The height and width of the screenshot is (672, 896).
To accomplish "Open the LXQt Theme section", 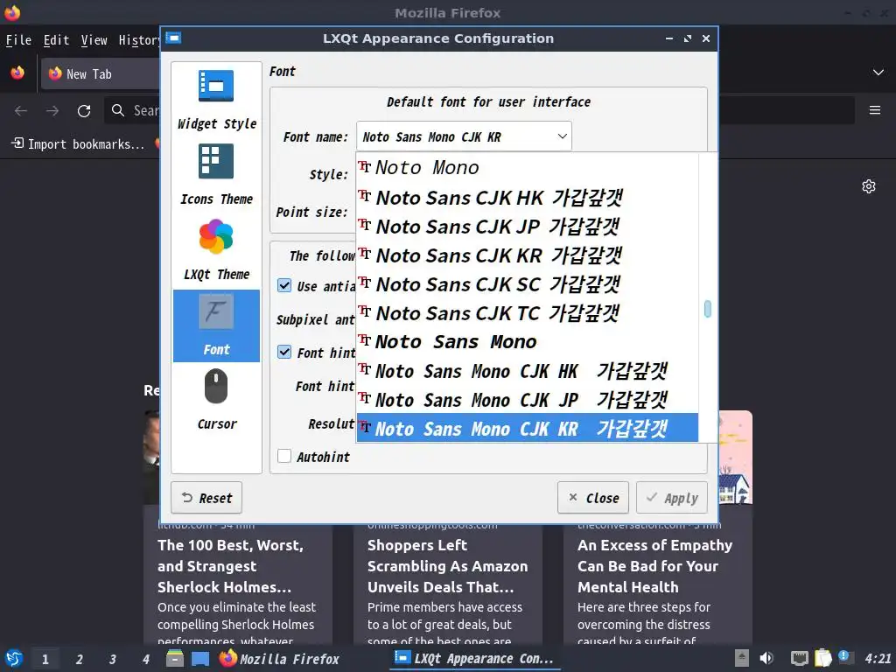I will [x=217, y=250].
